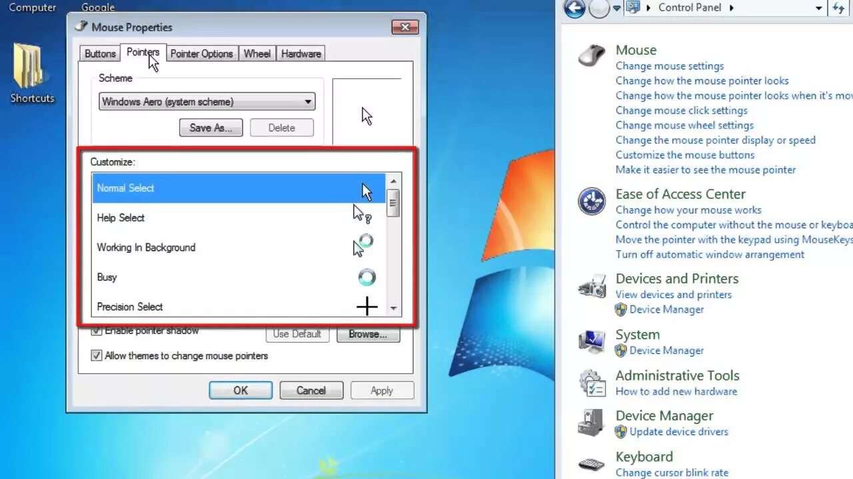Click Cancel in Mouse Properties
This screenshot has height=479, width=853.
311,391
